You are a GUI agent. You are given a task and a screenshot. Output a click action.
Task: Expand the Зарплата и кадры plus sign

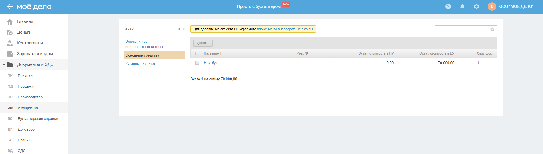pos(4,54)
